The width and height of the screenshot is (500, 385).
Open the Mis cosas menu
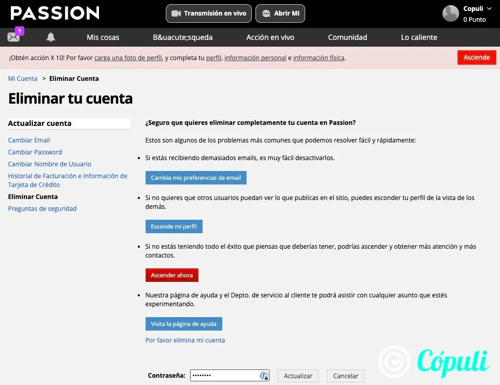coord(103,37)
